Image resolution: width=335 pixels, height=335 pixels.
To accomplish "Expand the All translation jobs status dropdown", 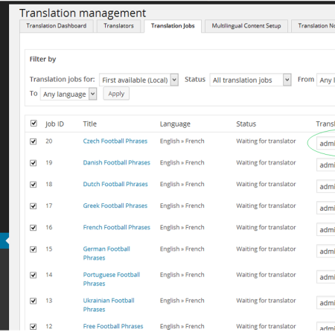I will click(x=250, y=80).
